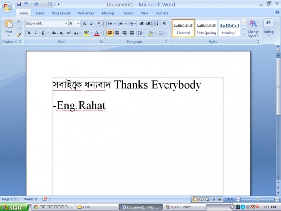Click the Paste clipboard icon
The height and width of the screenshot is (211, 281).
[8, 24]
